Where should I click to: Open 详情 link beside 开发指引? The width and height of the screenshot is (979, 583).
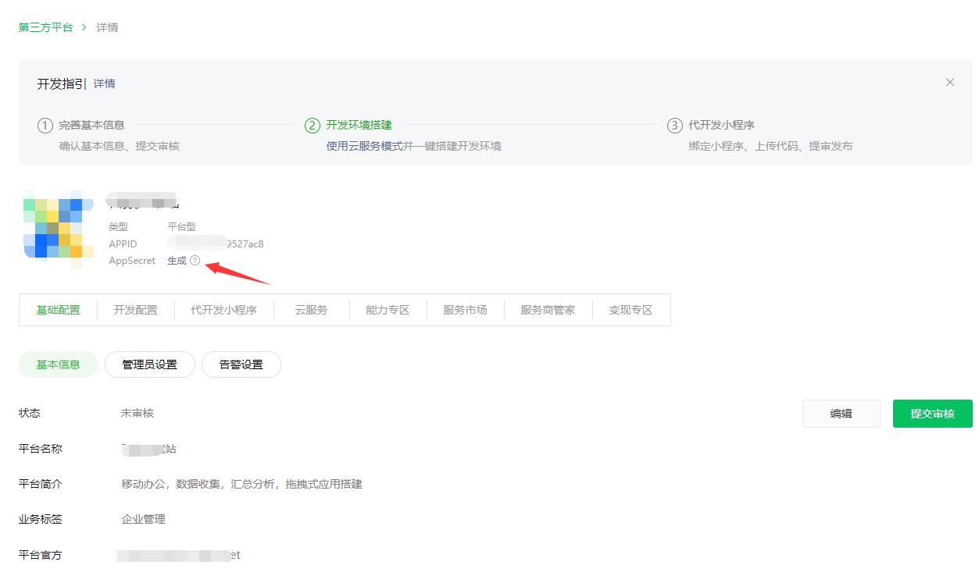(105, 84)
